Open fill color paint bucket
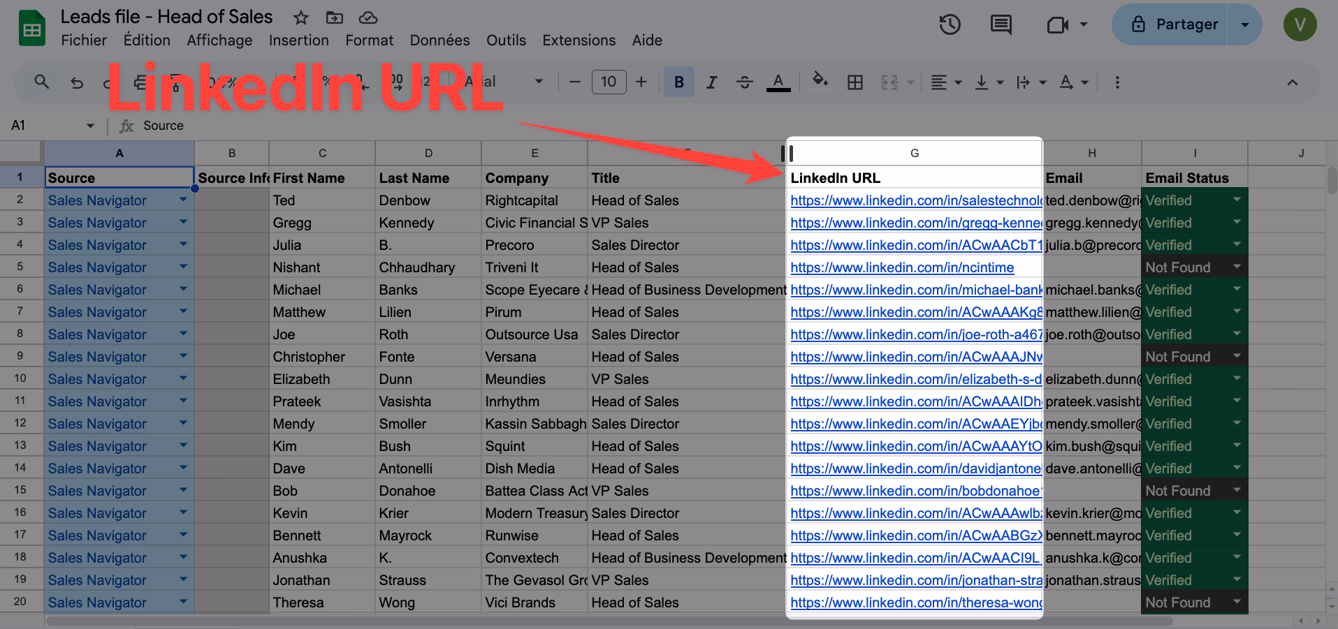1338x629 pixels. (x=820, y=81)
